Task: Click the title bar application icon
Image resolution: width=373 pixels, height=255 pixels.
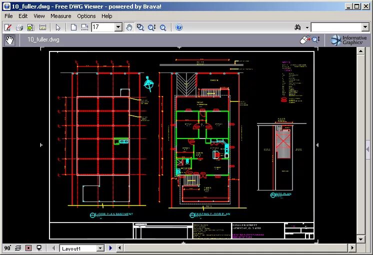Action: (6, 6)
